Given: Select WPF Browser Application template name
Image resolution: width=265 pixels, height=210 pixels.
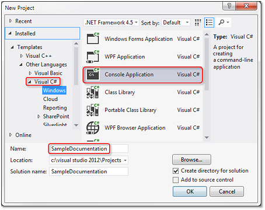Looking at the screenshot, I should click(135, 128).
